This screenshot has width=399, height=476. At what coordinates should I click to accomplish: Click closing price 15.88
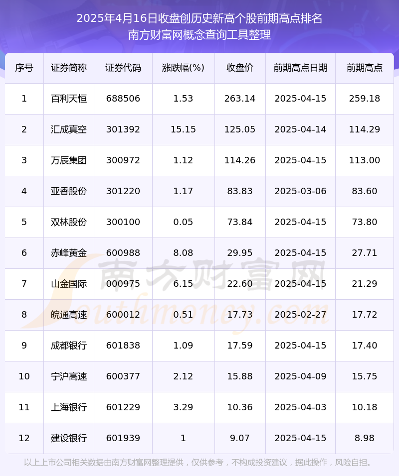point(240,376)
